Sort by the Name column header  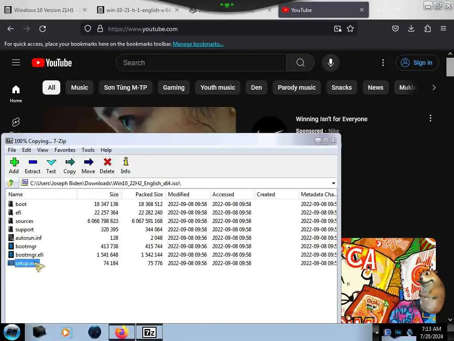(x=42, y=194)
